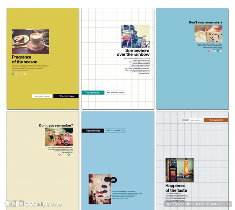Screen dimensions: 235x210
Task: Pick the teal ring on the cream card
Action: pyautogui.click(x=68, y=155)
